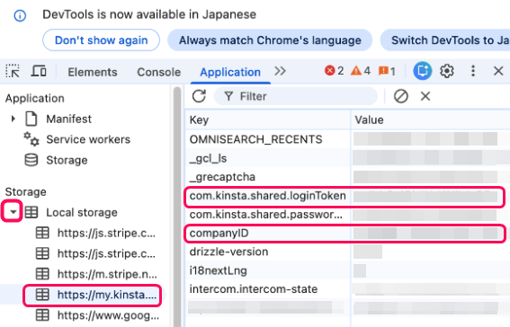Select the i18nextLng key row
The image size is (510, 327).
point(347,270)
